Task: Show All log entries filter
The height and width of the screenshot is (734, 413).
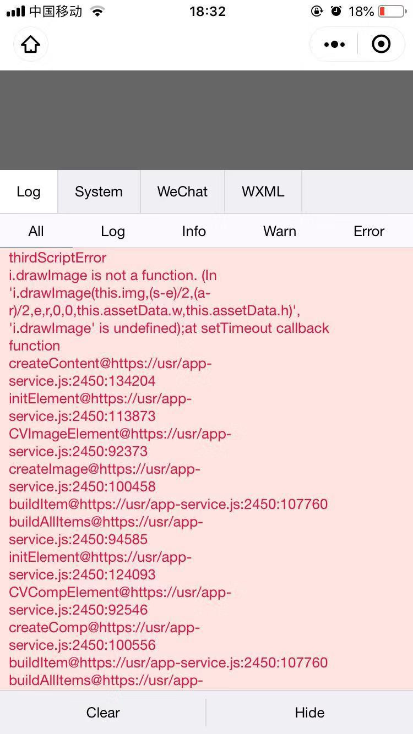Action: tap(36, 231)
